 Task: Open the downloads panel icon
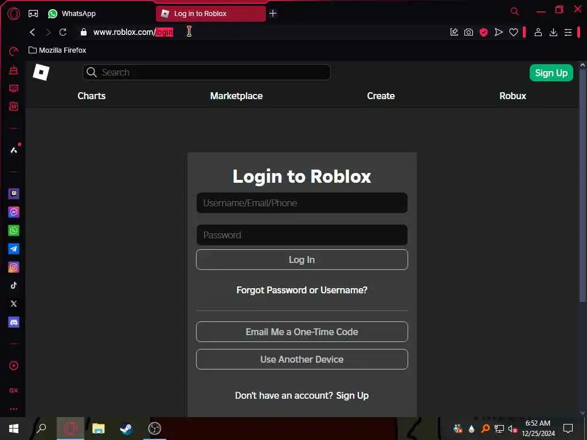coord(553,33)
